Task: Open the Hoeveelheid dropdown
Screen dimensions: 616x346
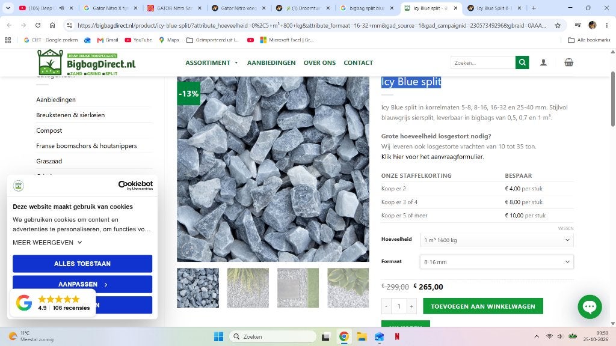Action: click(x=496, y=240)
